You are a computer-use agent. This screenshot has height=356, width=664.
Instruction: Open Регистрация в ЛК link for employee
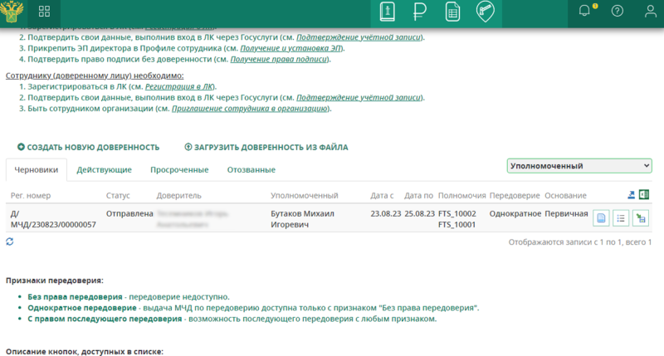click(x=179, y=86)
